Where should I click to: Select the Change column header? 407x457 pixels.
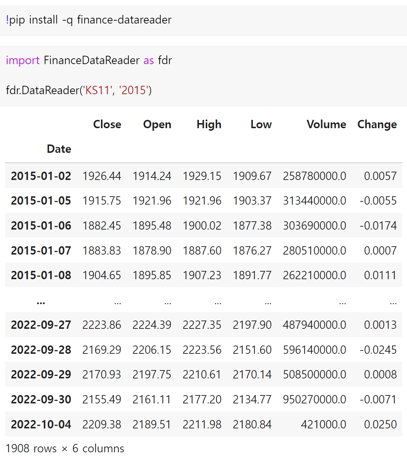point(377,124)
